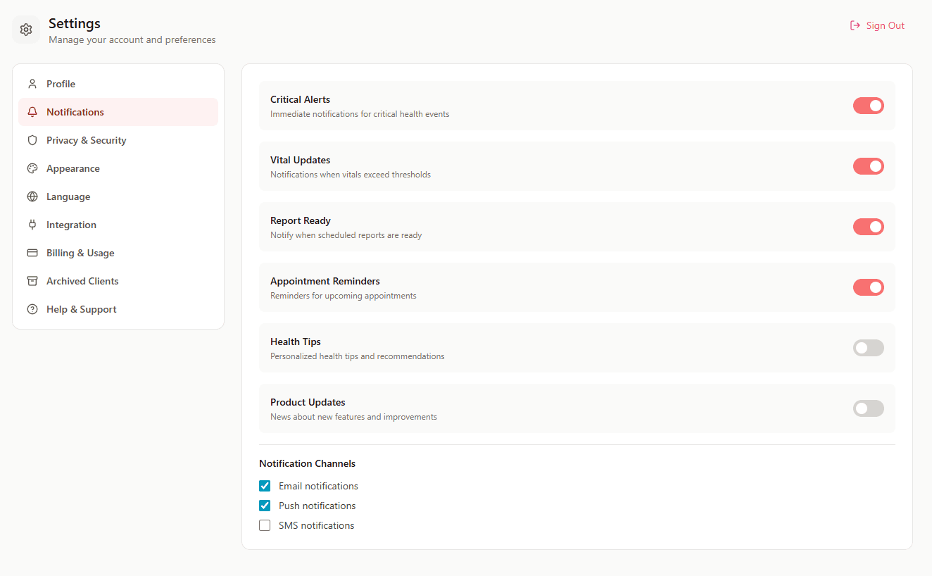The image size is (932, 576).
Task: Toggle off Appointment Reminders
Action: tap(868, 287)
